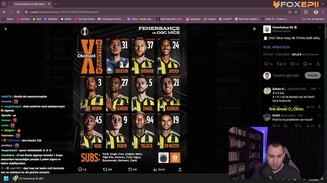Click the site info icon left of the URL
Viewport: 327px width, 183px height.
pos(26,12)
